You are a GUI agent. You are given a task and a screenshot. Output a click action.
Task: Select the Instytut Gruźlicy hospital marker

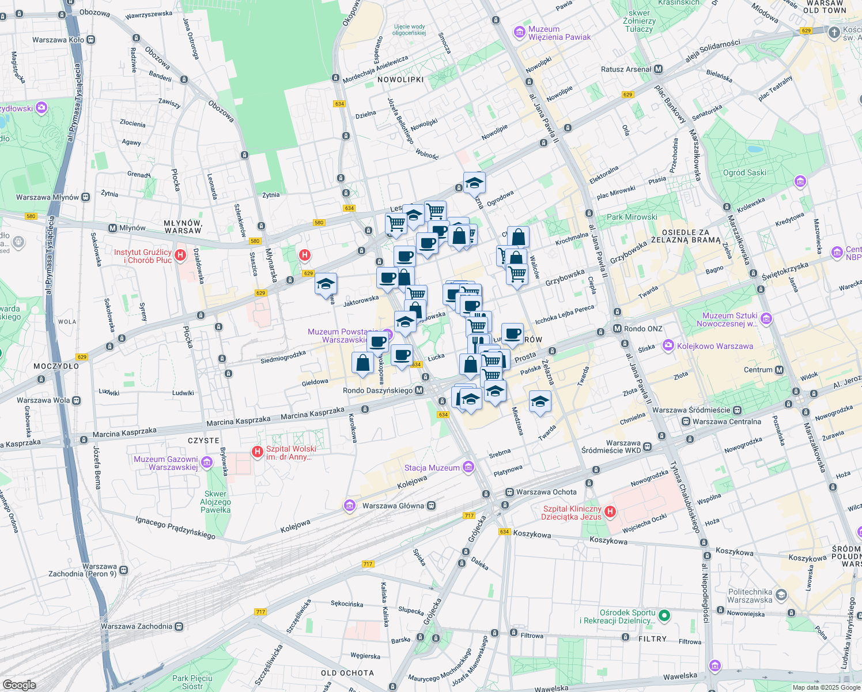pyautogui.click(x=180, y=254)
